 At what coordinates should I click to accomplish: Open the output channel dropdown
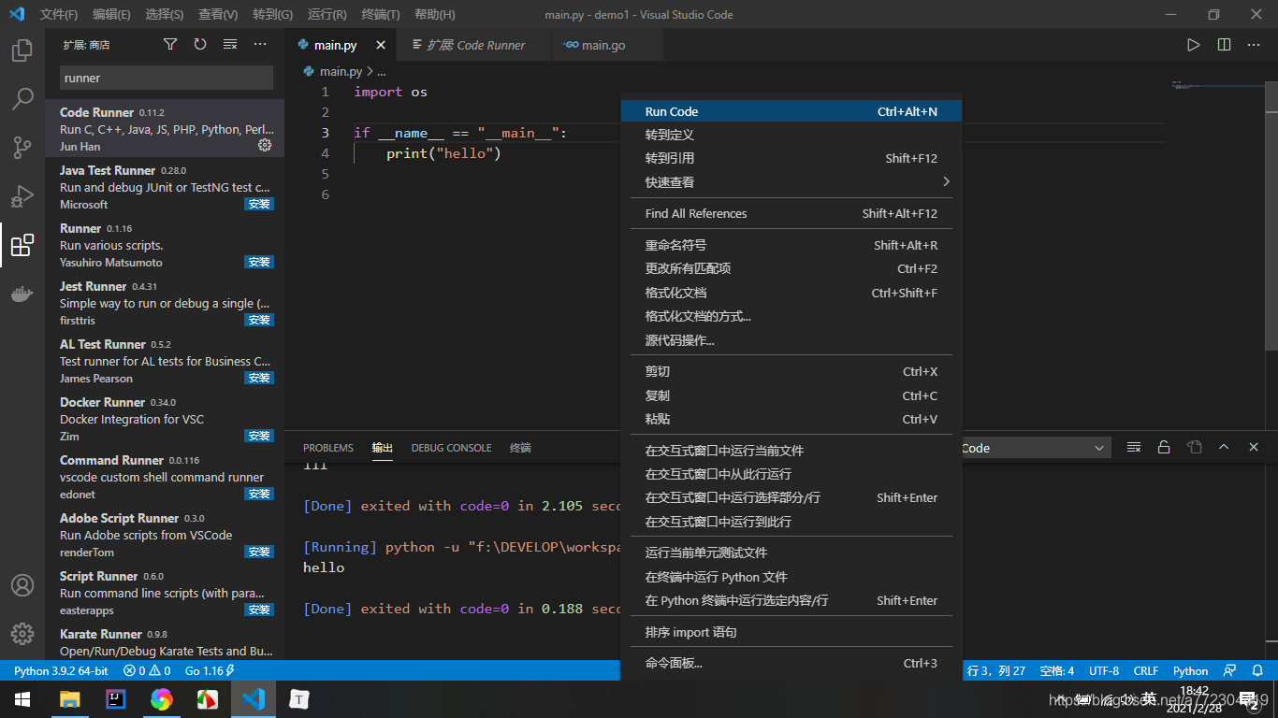coord(1034,448)
